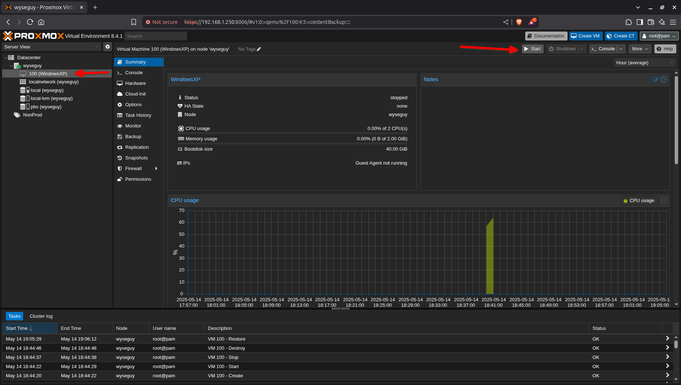
Task: Open the VM Console button
Action: point(603,49)
